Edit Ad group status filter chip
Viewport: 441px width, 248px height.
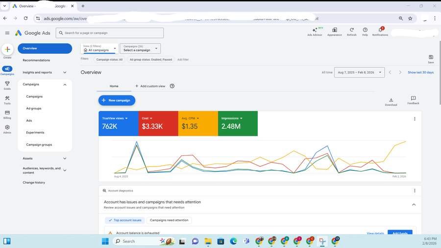[151, 60]
